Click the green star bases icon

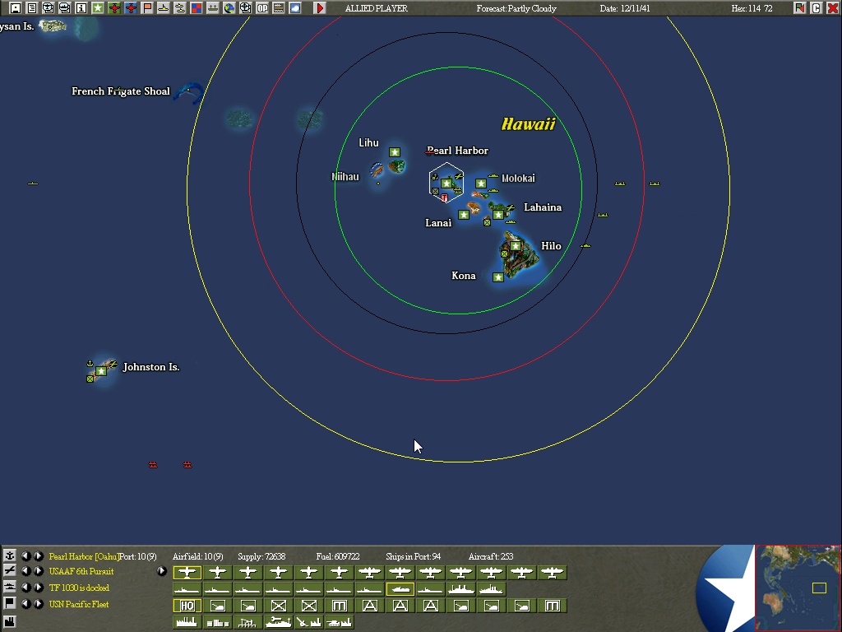pyautogui.click(x=98, y=8)
